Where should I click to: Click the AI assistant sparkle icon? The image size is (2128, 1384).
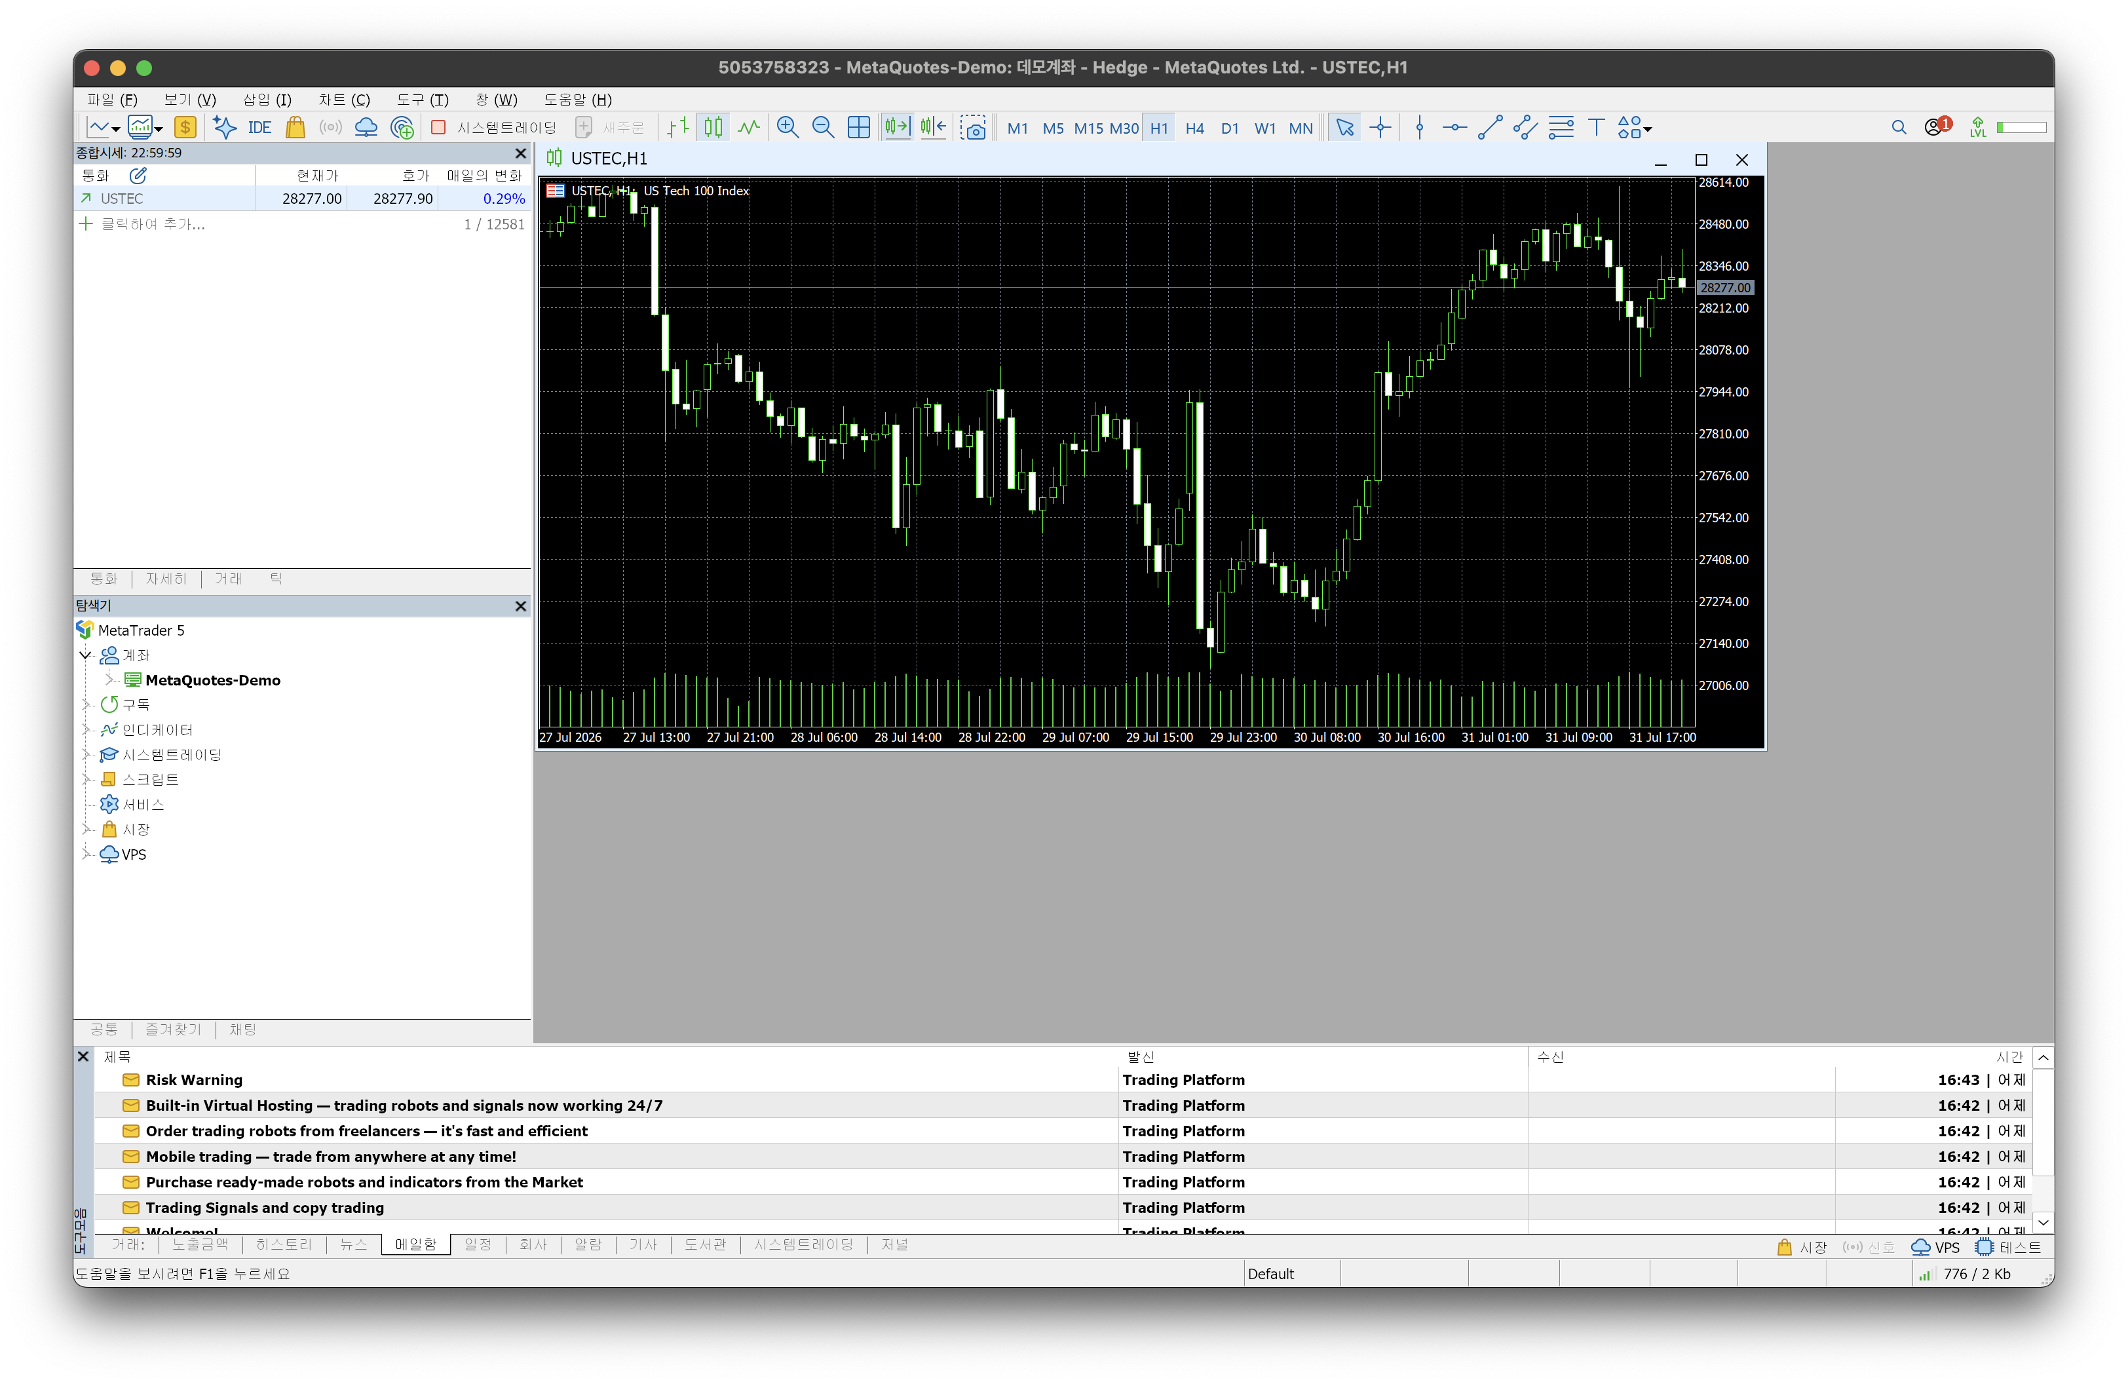(x=225, y=128)
